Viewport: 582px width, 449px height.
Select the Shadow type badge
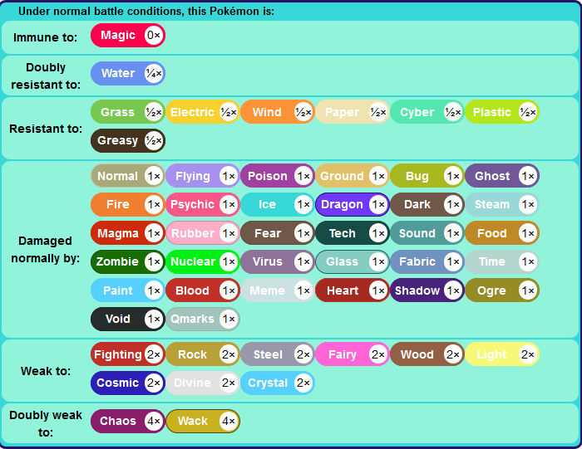(x=427, y=290)
